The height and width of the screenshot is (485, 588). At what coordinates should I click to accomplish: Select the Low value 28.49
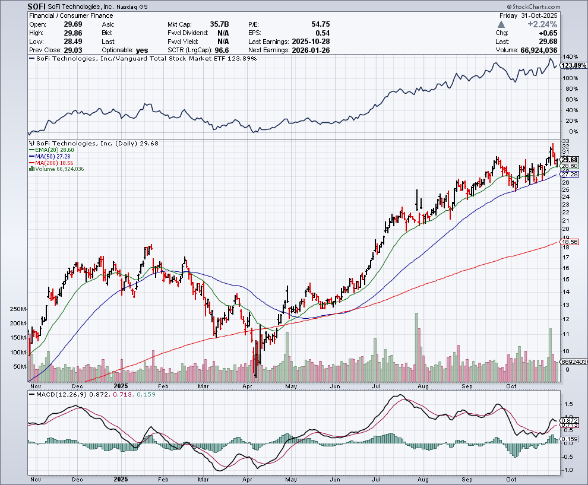[x=72, y=42]
